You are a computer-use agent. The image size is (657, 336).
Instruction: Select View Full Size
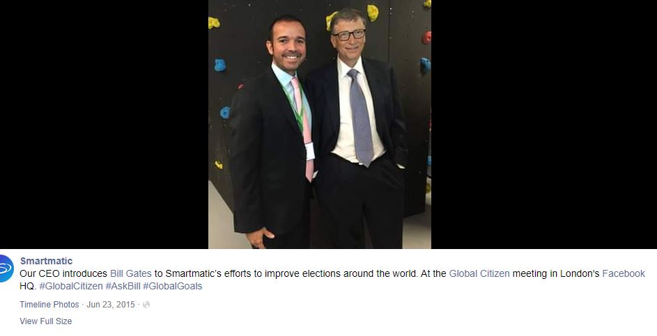coord(46,321)
